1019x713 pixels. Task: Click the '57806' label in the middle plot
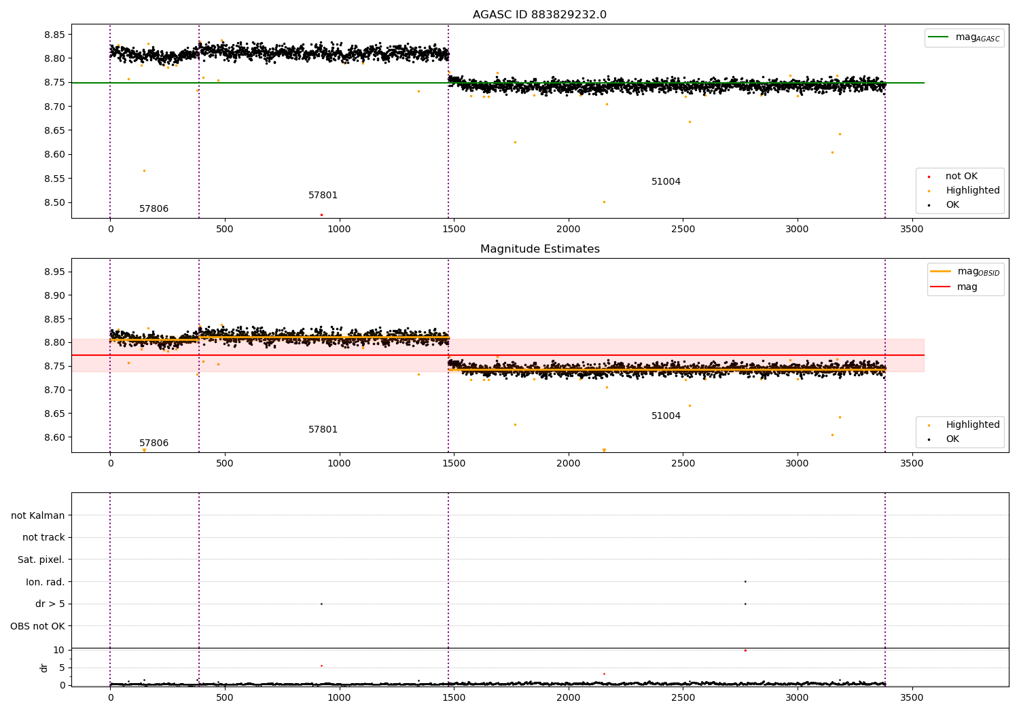tap(154, 443)
